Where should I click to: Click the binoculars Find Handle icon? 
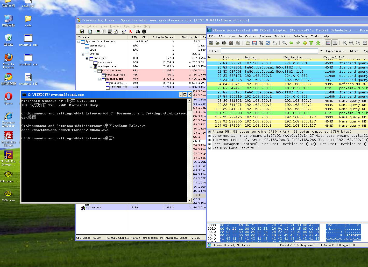pyautogui.click(x=138, y=32)
